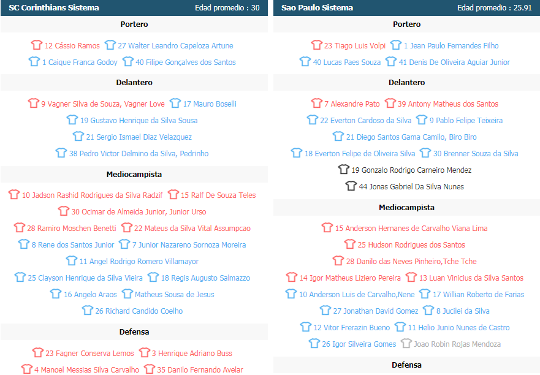Click the shirt icon next to Fagner Conserva Lemos
Viewport: 540px width, 375px height.
tap(38, 352)
